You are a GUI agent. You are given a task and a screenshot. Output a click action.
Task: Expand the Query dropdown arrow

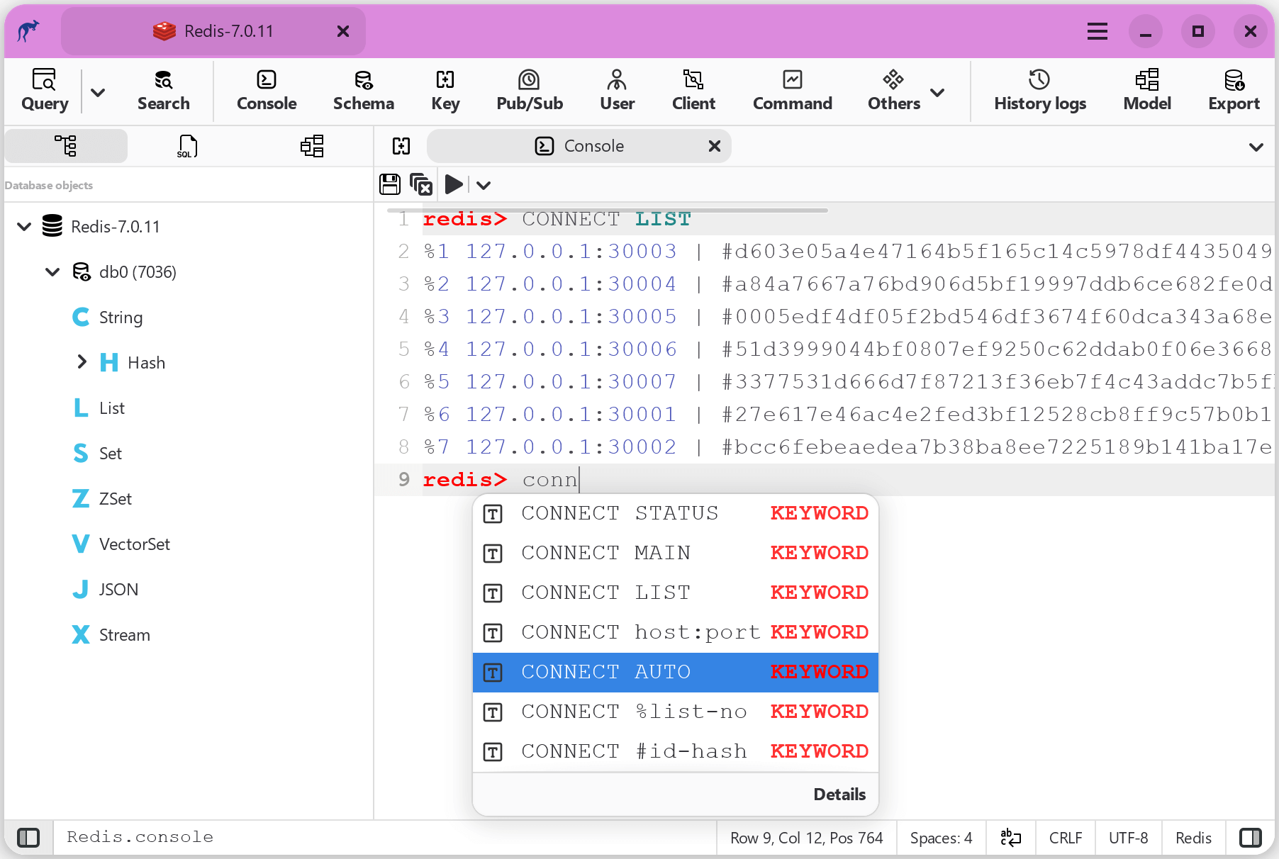click(98, 92)
